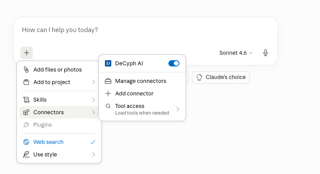
Task: Open Manage connectors
Action: pyautogui.click(x=142, y=81)
